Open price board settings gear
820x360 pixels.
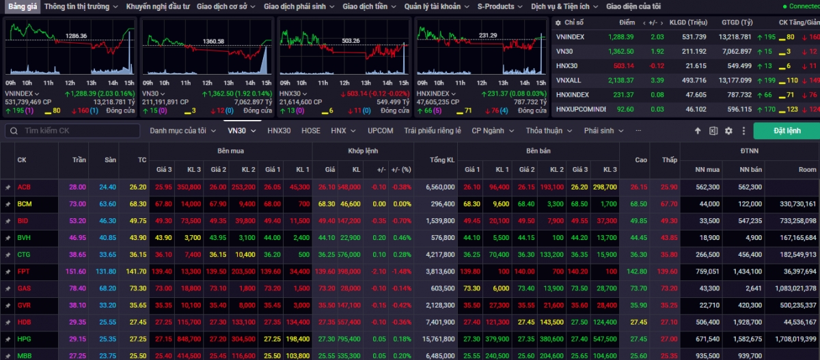pos(728,131)
